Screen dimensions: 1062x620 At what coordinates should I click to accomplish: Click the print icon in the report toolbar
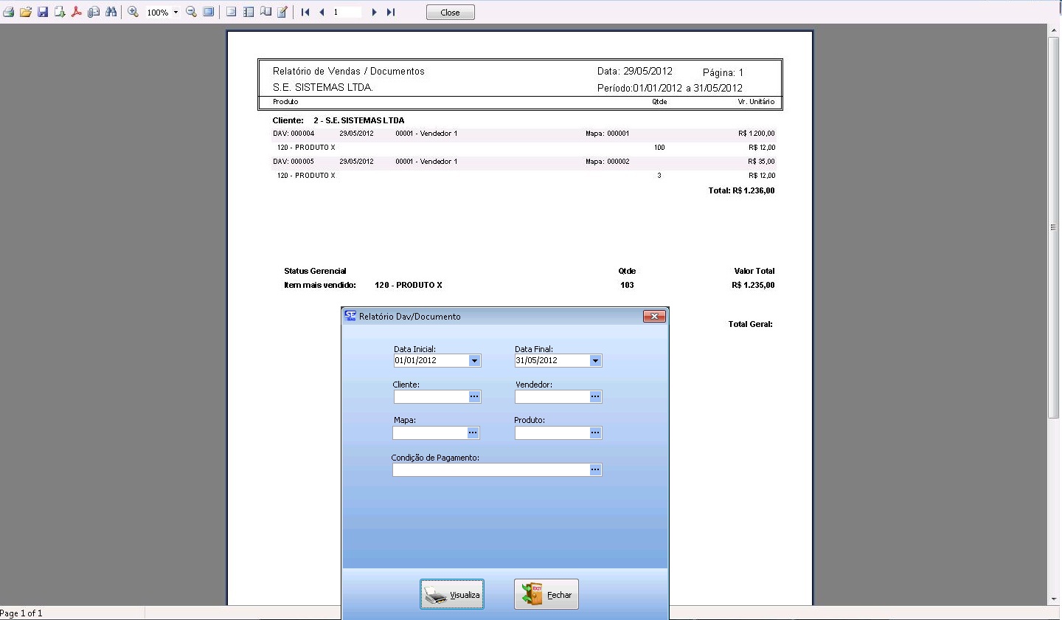9,13
